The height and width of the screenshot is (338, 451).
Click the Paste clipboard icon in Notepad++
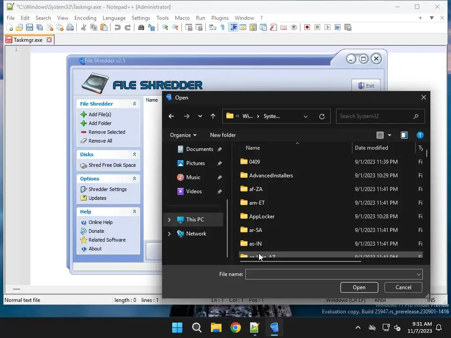point(104,27)
